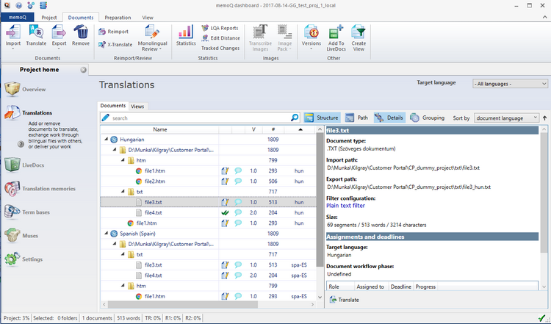
Task: Switch to the Views tab
Action: (137, 106)
